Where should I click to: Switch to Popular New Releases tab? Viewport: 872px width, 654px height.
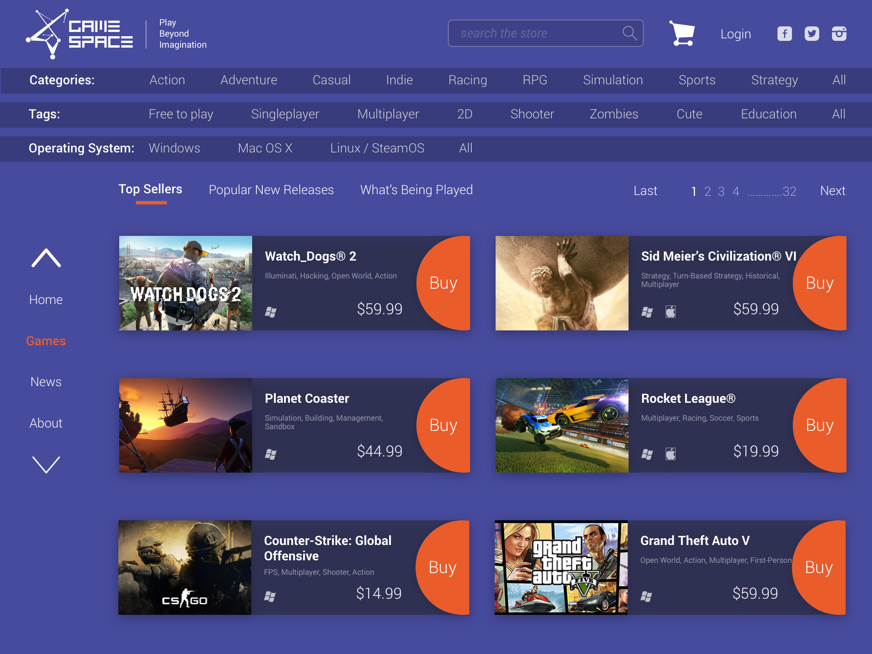271,190
